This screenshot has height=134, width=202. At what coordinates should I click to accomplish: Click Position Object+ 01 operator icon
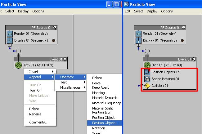(147, 72)
